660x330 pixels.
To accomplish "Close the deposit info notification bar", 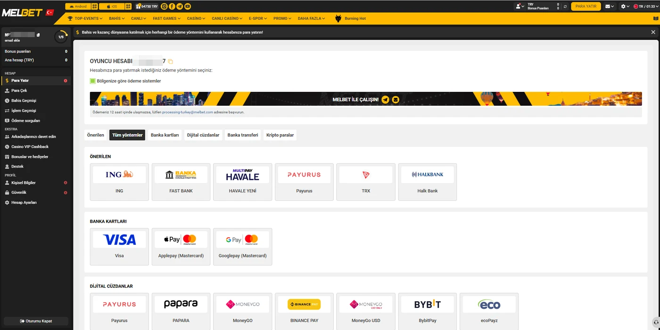I will [x=653, y=32].
